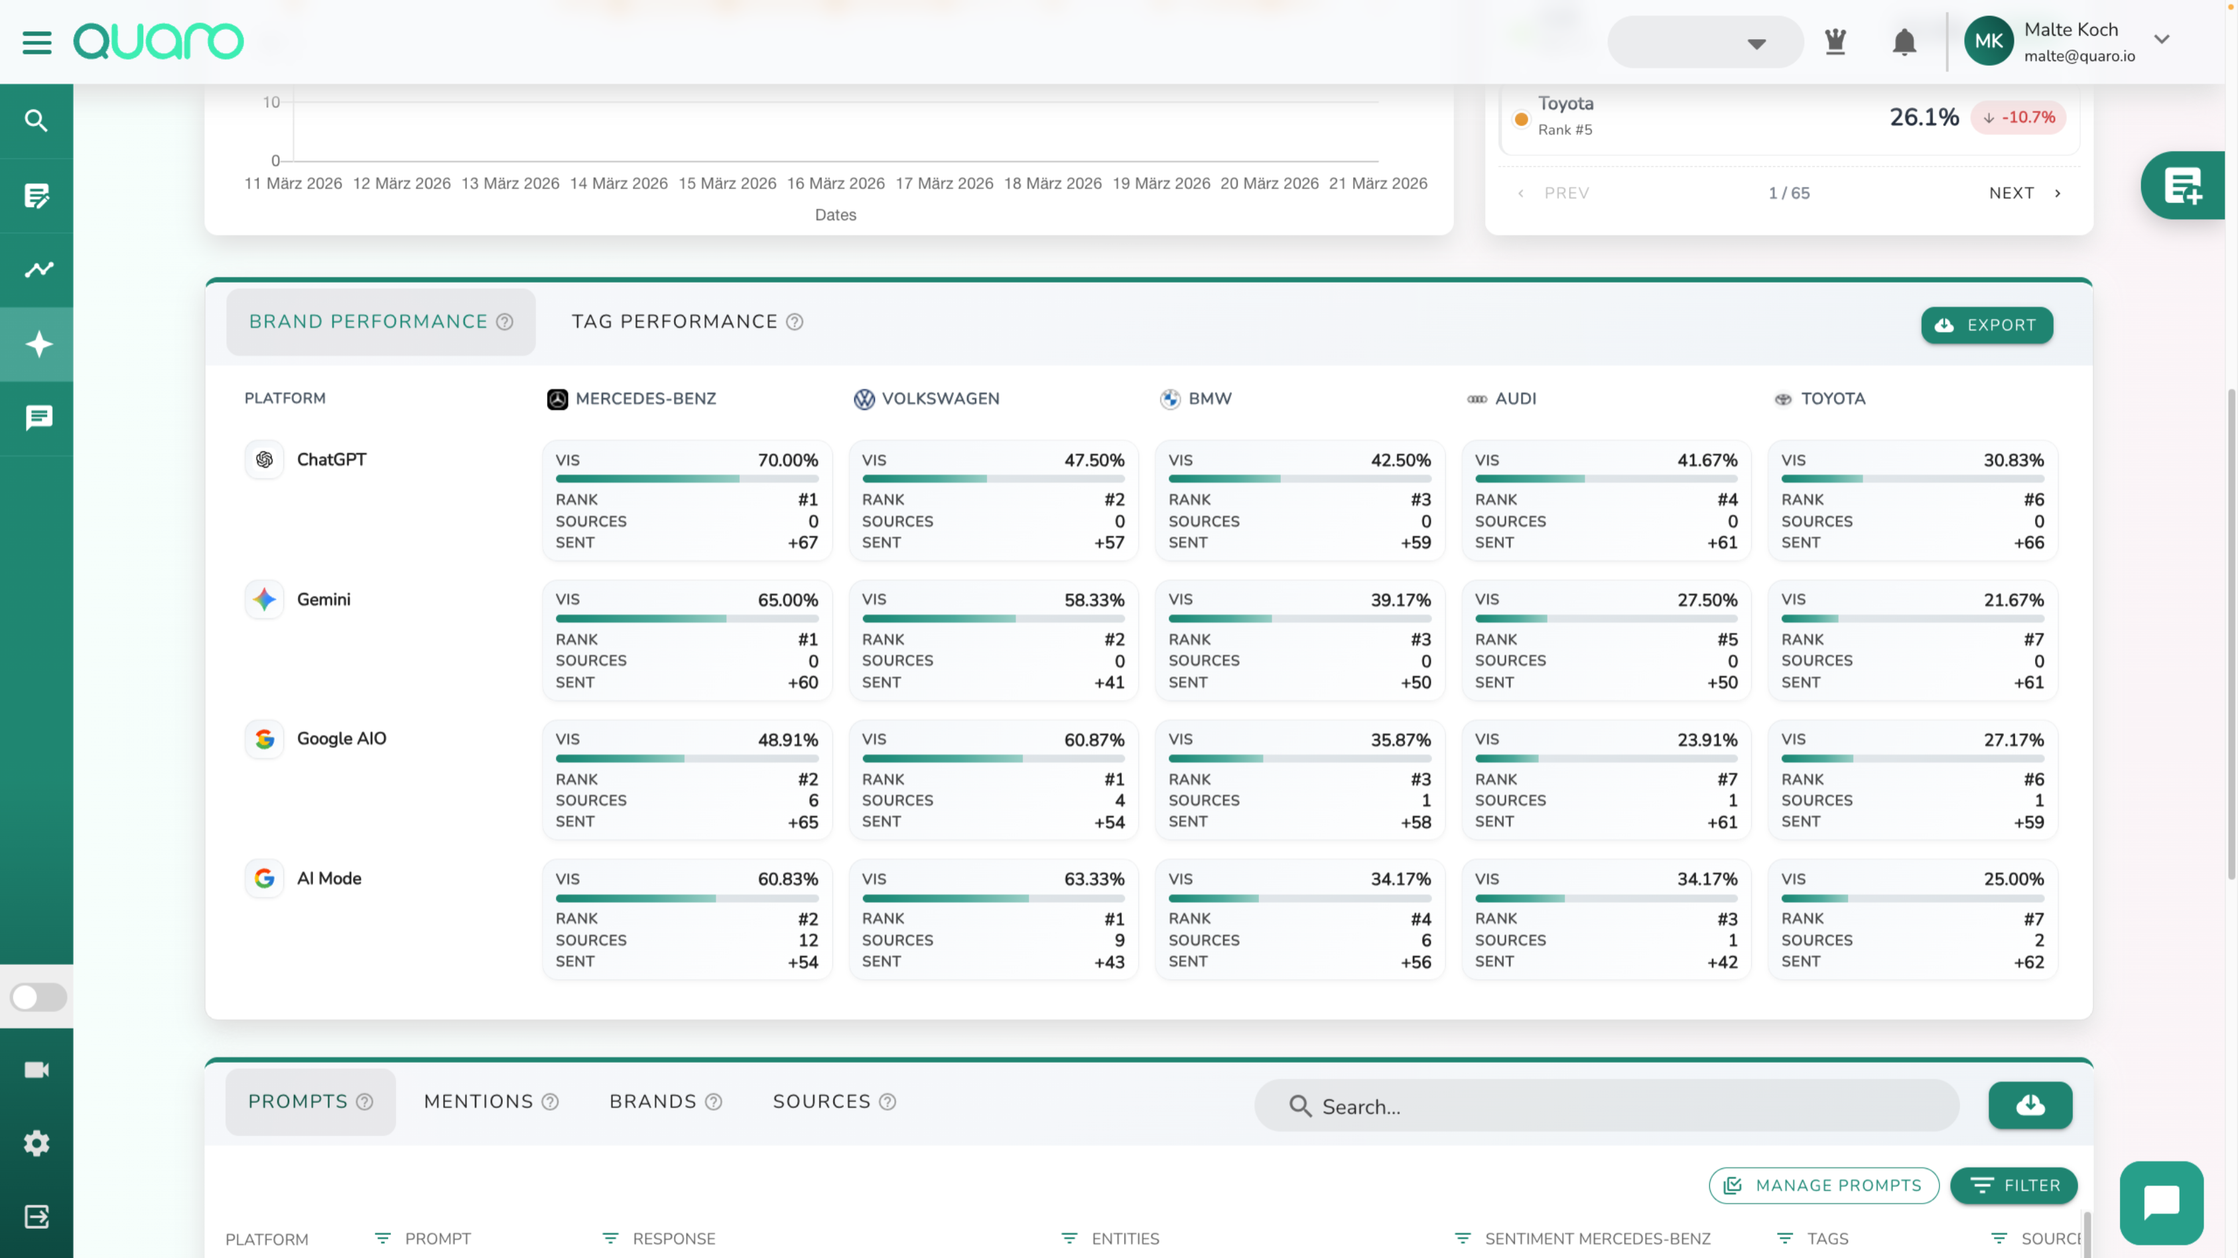The height and width of the screenshot is (1258, 2238).
Task: Click the video camera icon in the sidebar
Action: [x=36, y=1070]
